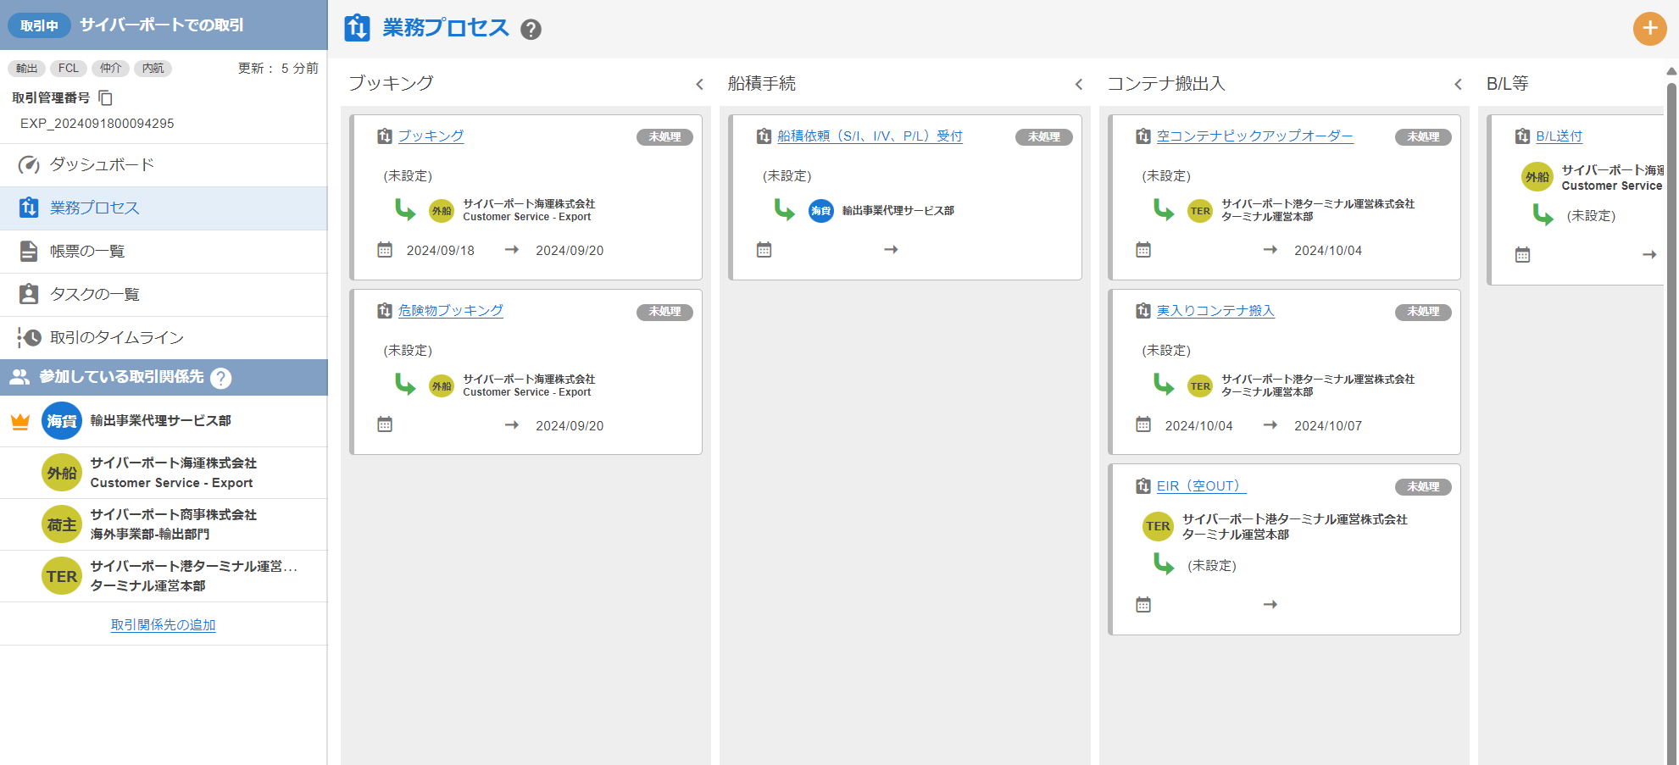Click calendar icon in EIR（空OUT） card
The height and width of the screenshot is (765, 1679).
1143,605
